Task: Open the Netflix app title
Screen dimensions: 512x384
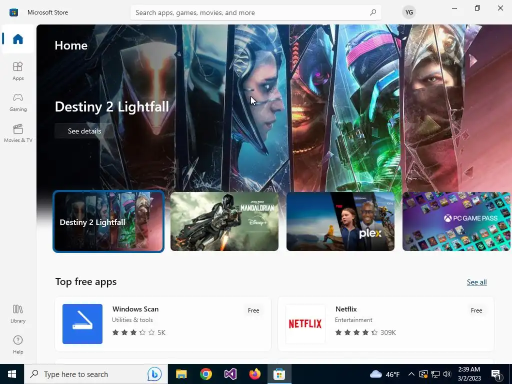Action: pos(346,309)
